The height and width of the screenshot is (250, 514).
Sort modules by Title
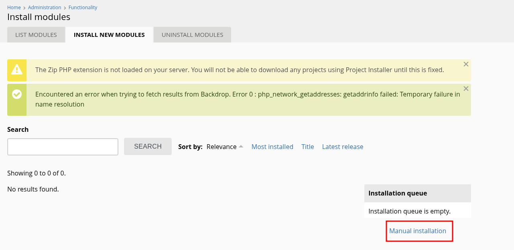(308, 147)
